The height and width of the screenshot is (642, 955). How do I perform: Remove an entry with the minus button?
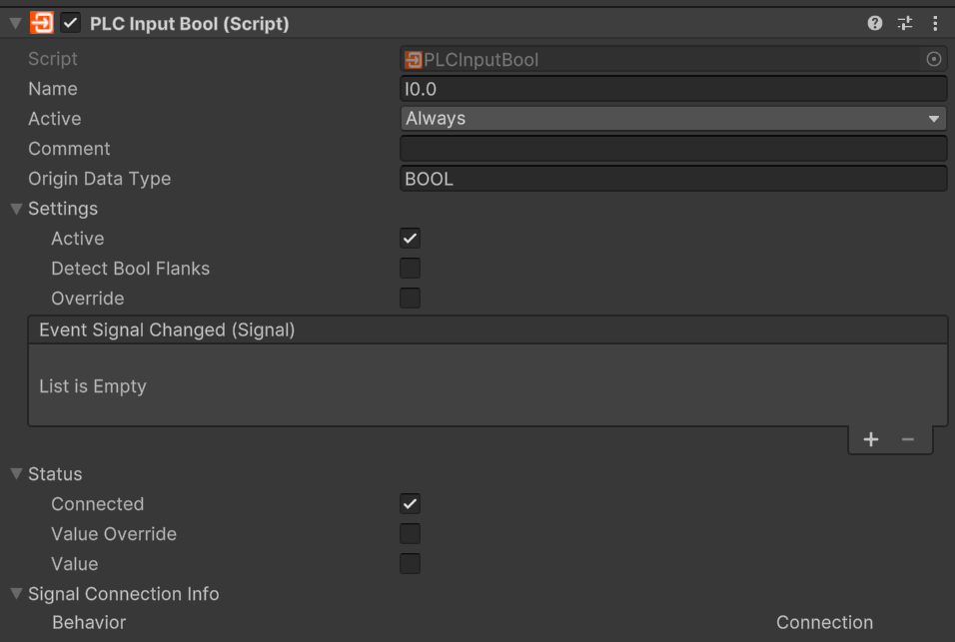[907, 439]
